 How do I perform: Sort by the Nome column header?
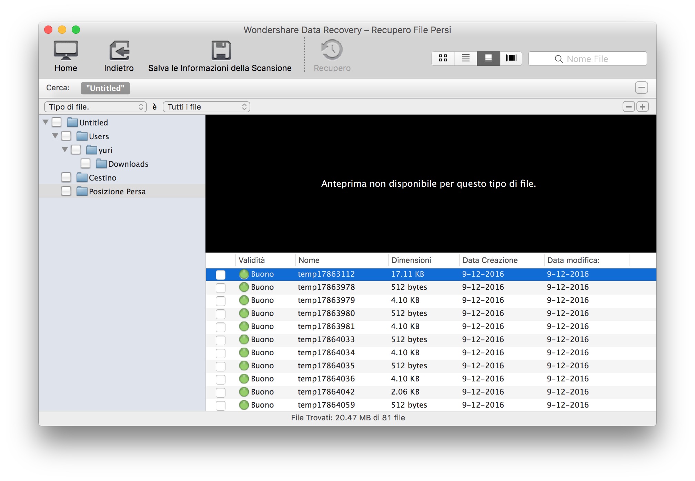(x=309, y=260)
